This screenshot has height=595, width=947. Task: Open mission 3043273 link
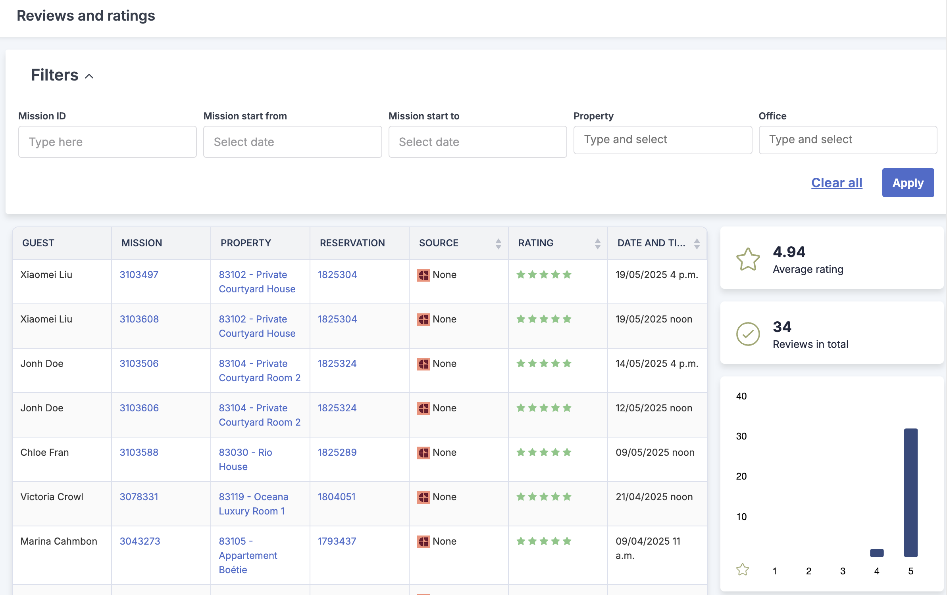click(x=140, y=541)
